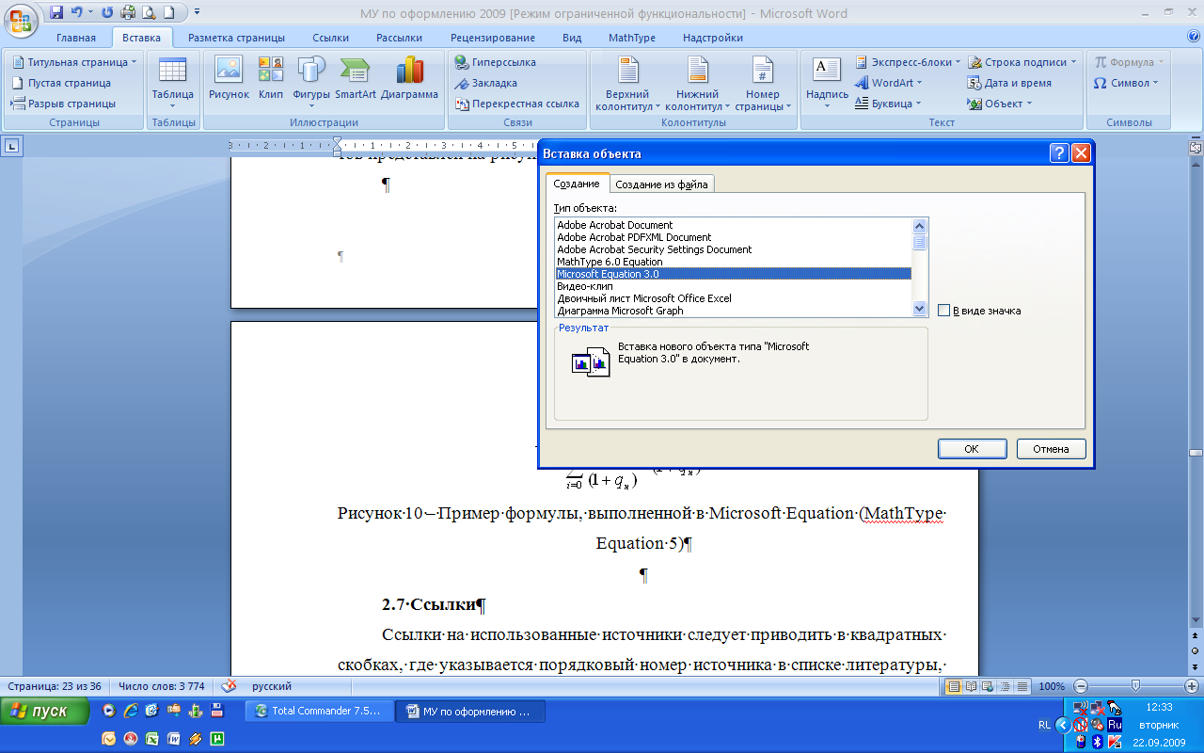Click Число слов: 3 774 counter
Screen dimensions: 1204x753
(163, 686)
